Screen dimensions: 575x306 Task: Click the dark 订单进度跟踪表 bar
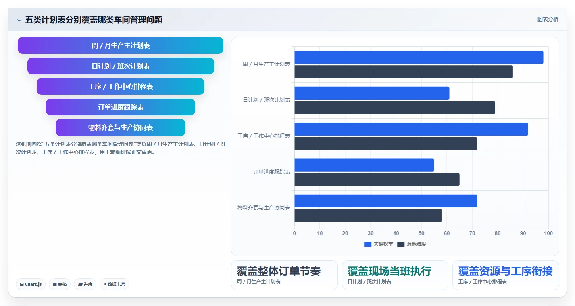(377, 179)
